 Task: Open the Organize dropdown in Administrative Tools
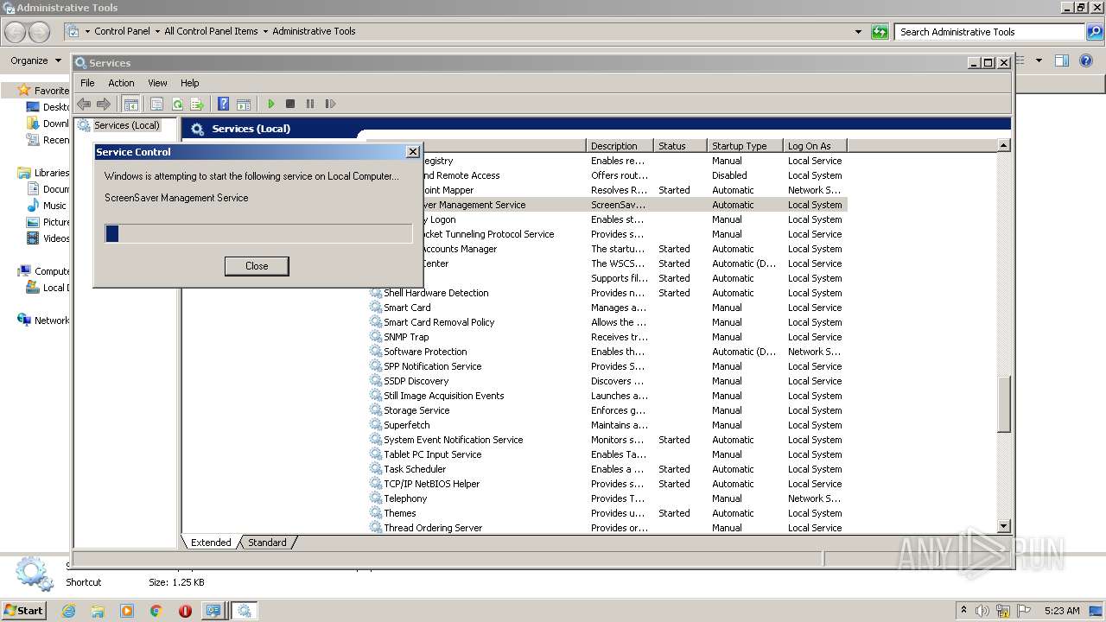tap(35, 60)
